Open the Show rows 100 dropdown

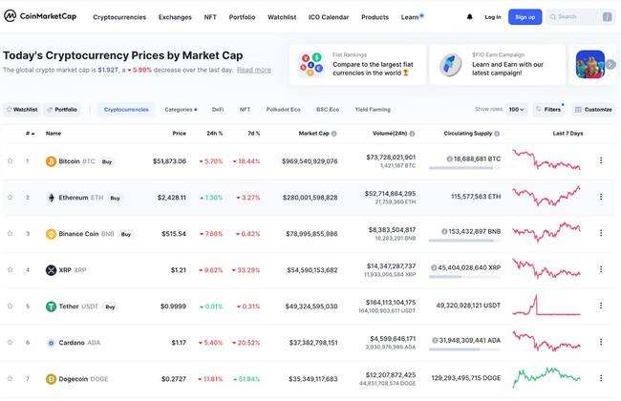pos(516,109)
